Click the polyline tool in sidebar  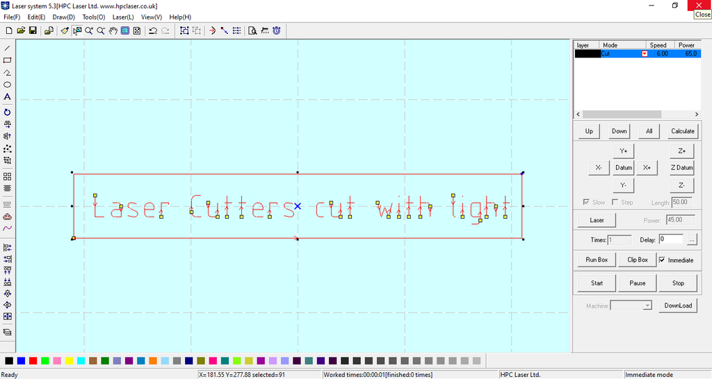tap(7, 72)
